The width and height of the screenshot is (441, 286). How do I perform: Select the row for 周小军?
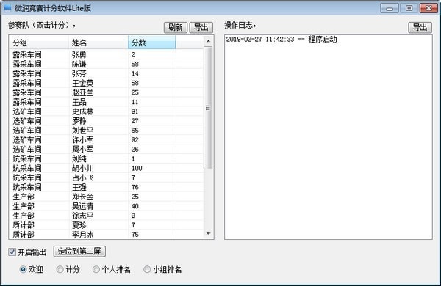(x=107, y=150)
